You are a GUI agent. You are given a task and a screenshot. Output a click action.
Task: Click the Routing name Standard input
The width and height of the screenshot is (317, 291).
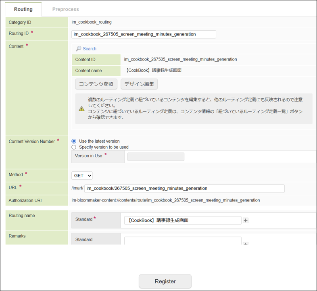click(x=182, y=220)
